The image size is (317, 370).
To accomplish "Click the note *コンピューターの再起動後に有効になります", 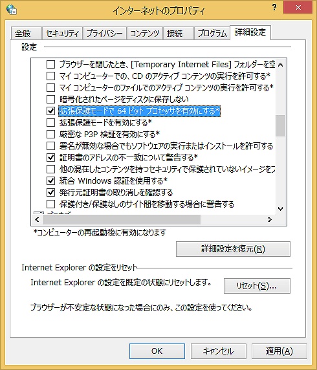I will click(100, 233).
